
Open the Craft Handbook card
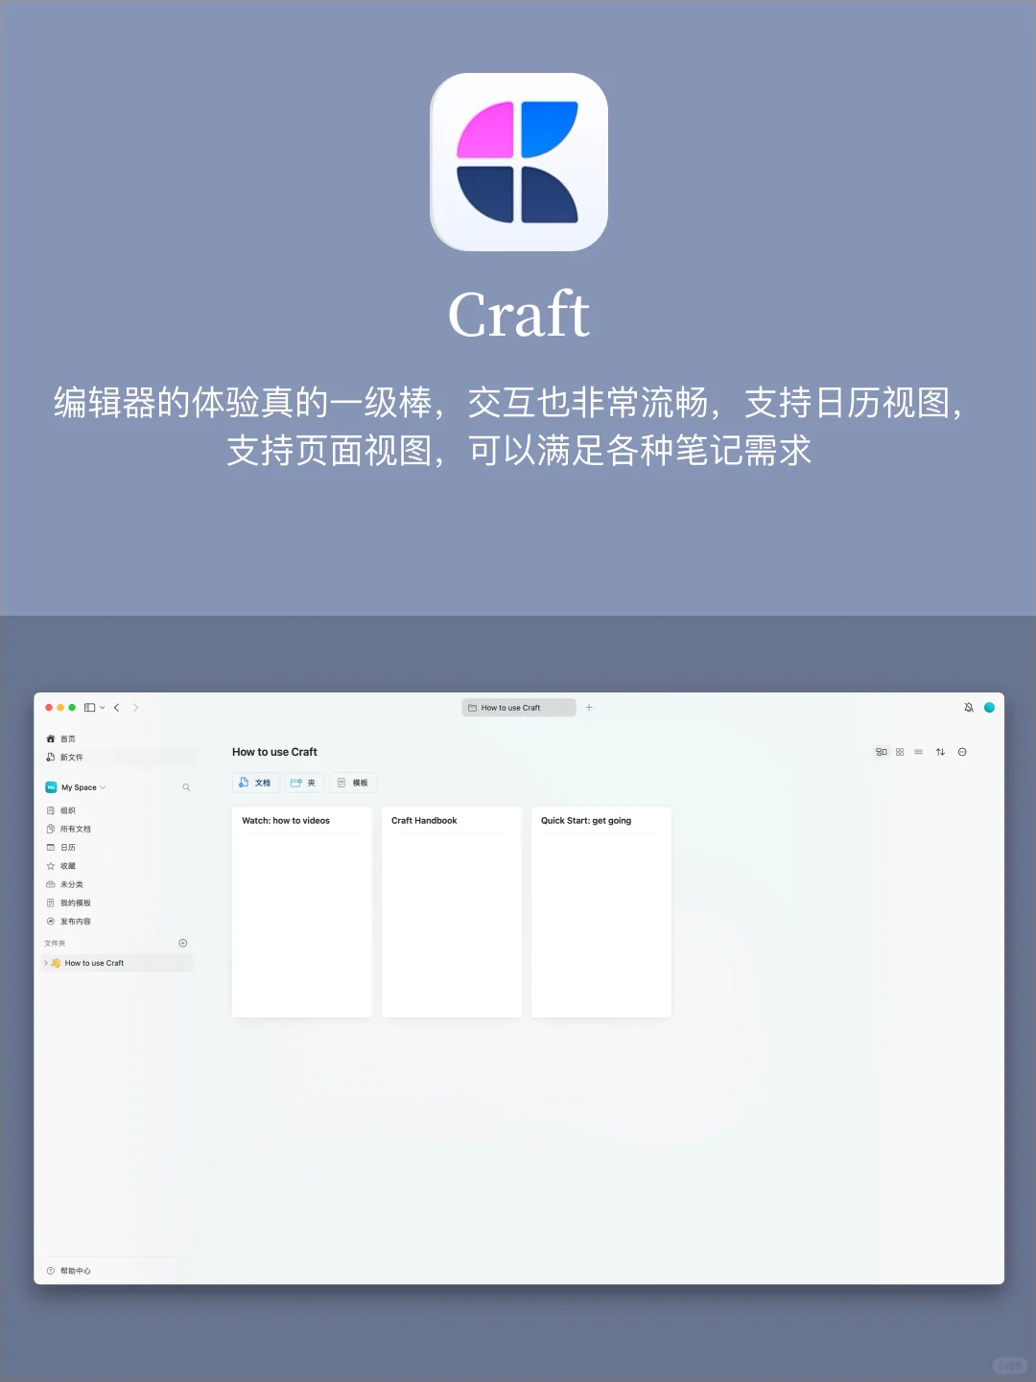(451, 911)
